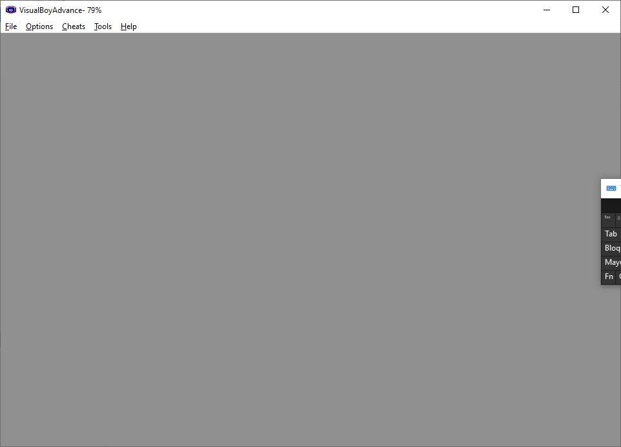The image size is (621, 447).
Task: Toggle the Bloq Mayús key on keyboard
Action: pos(611,248)
